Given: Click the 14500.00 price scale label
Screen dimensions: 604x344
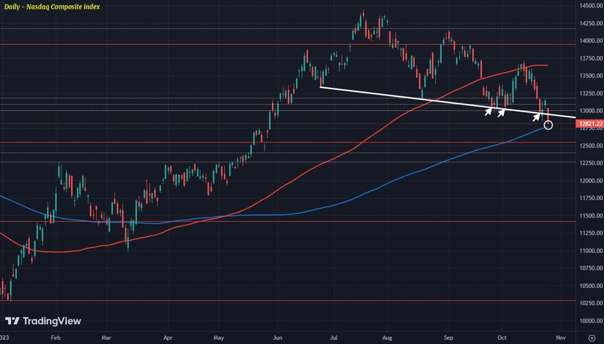Looking at the screenshot, I should point(591,6).
